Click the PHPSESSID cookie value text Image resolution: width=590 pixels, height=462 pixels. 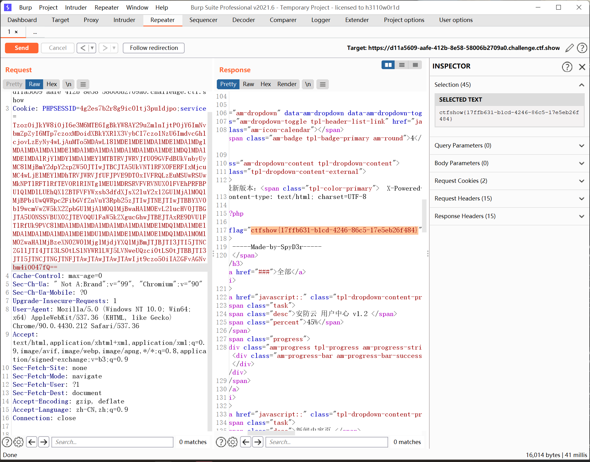click(128, 108)
